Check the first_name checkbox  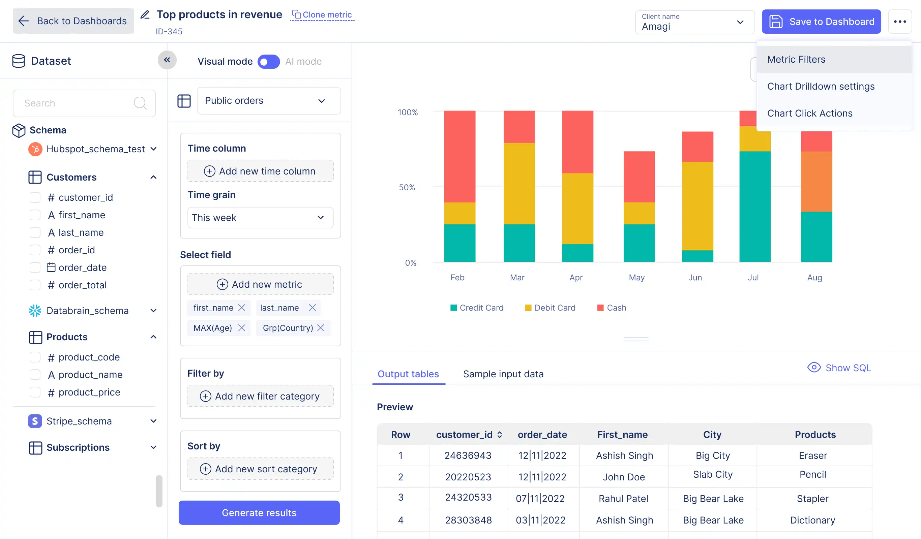(35, 215)
